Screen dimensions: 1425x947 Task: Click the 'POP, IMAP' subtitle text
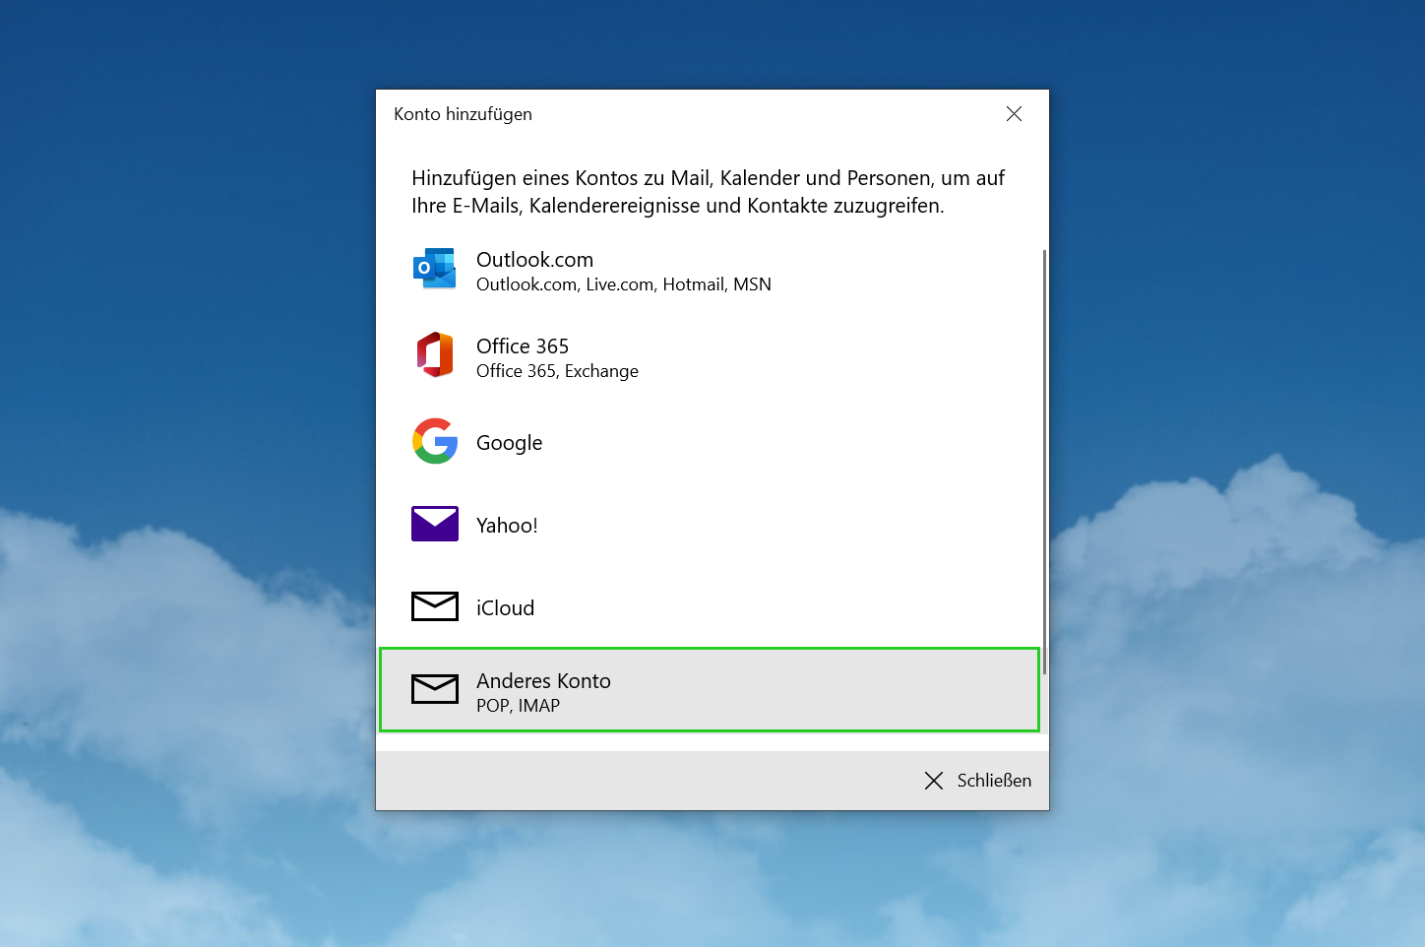[518, 706]
